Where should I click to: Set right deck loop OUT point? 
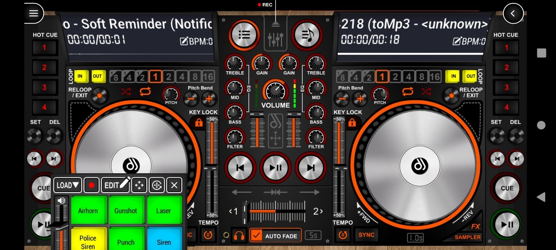(471, 76)
